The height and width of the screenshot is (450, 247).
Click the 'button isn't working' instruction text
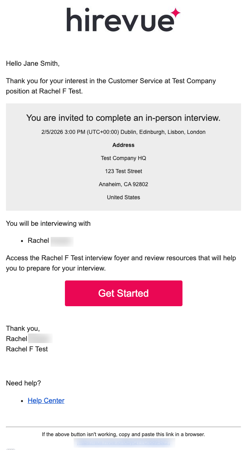click(x=123, y=434)
